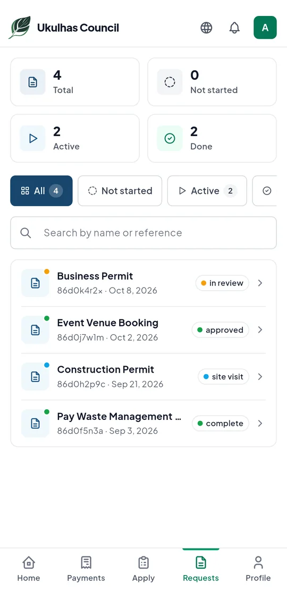Open the Total requests summary card

pos(74,82)
